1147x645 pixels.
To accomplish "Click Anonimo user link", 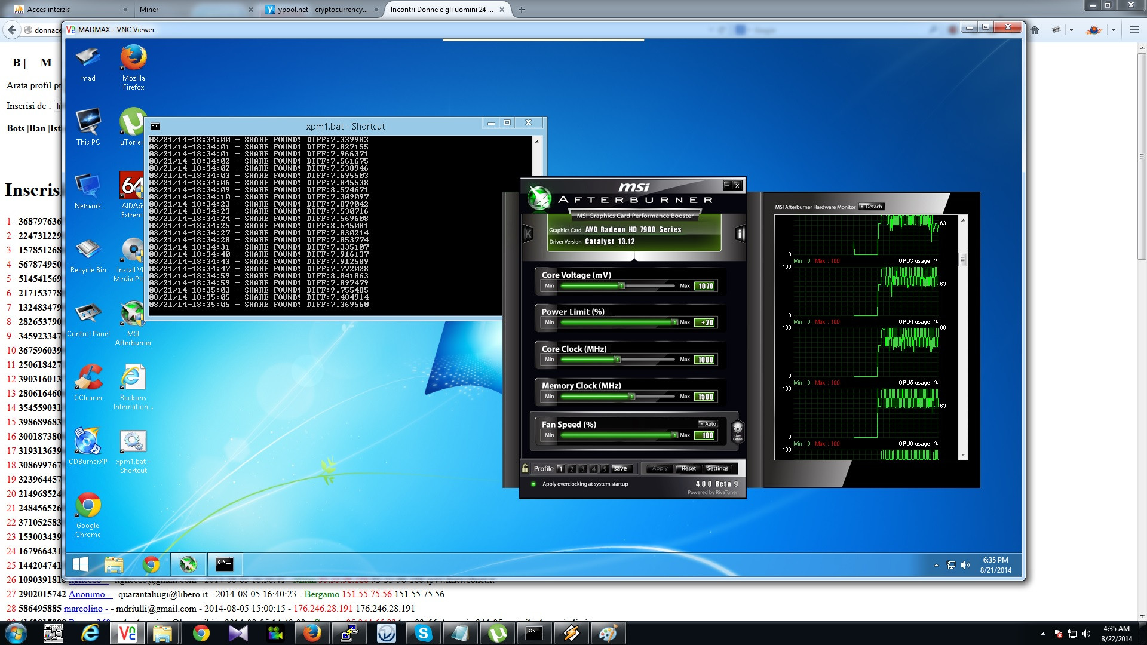I will coord(90,594).
